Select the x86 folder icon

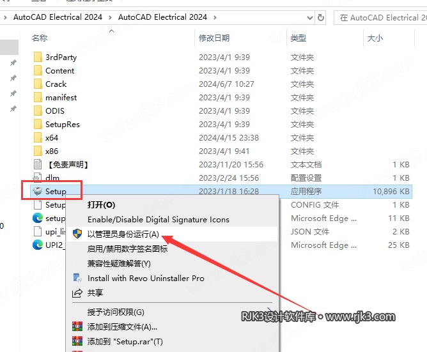38,151
